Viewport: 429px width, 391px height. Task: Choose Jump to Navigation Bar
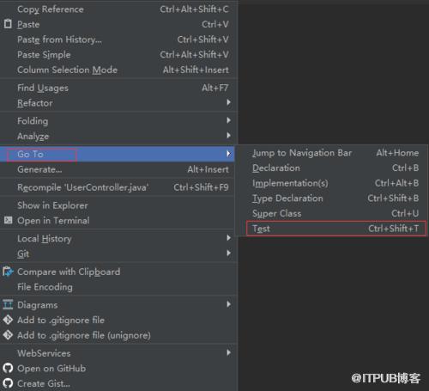coord(332,153)
